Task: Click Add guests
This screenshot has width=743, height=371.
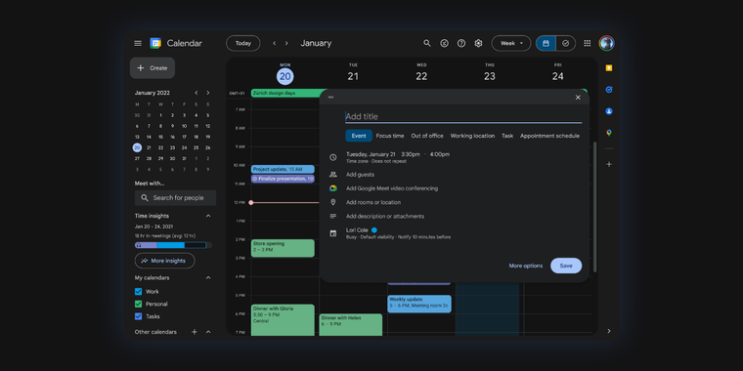Action: coord(360,175)
